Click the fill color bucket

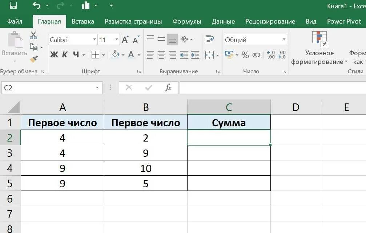pyautogui.click(x=116, y=54)
